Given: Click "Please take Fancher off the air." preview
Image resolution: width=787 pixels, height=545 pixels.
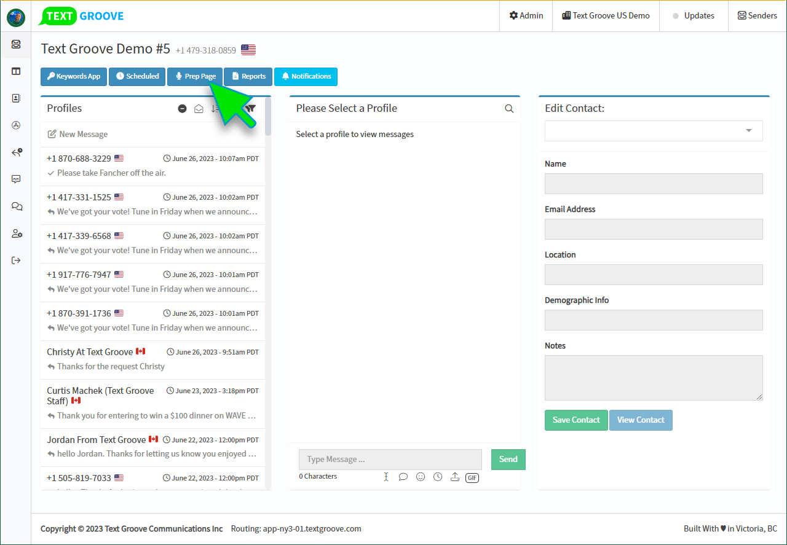Looking at the screenshot, I should [111, 173].
